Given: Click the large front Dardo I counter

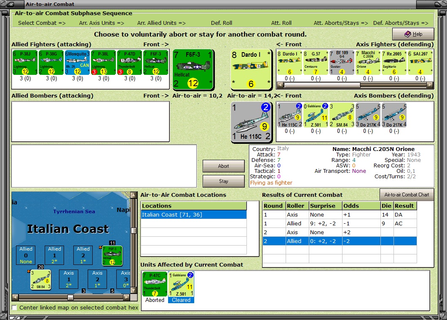Looking at the screenshot, I should point(251,69).
